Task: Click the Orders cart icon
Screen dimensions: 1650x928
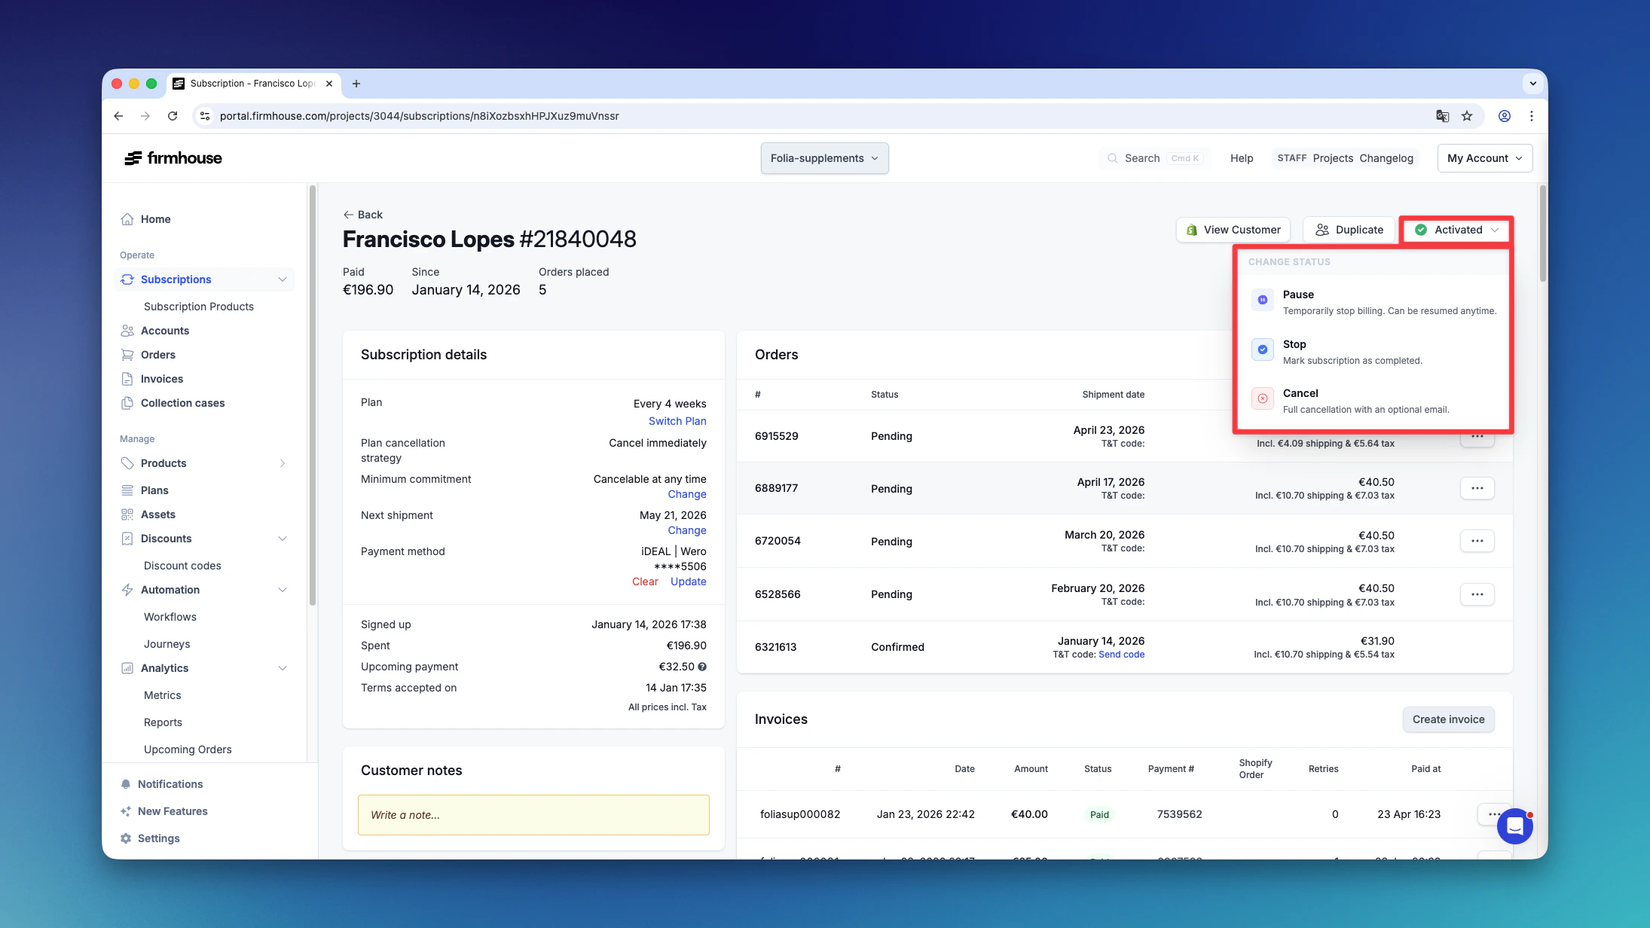Action: pyautogui.click(x=127, y=355)
